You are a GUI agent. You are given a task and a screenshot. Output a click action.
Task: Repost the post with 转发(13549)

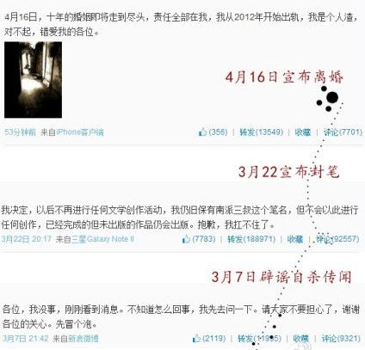(x=262, y=132)
